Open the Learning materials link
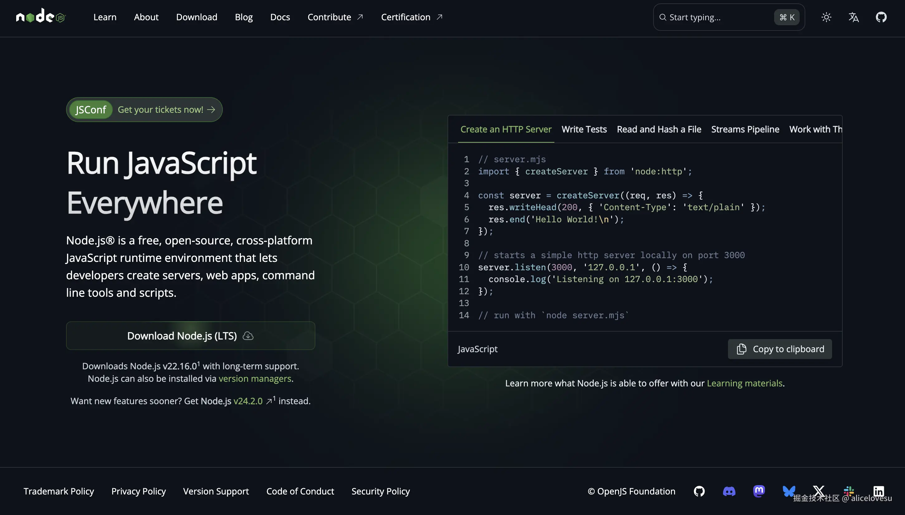The width and height of the screenshot is (905, 515). [x=744, y=383]
